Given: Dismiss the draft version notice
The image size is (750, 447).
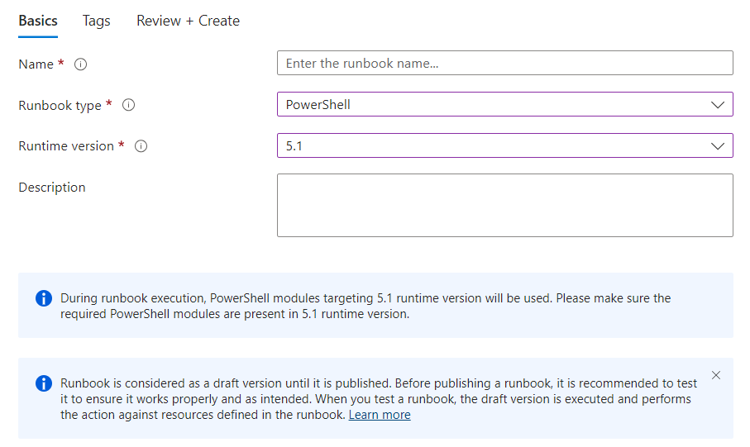Looking at the screenshot, I should (716, 375).
